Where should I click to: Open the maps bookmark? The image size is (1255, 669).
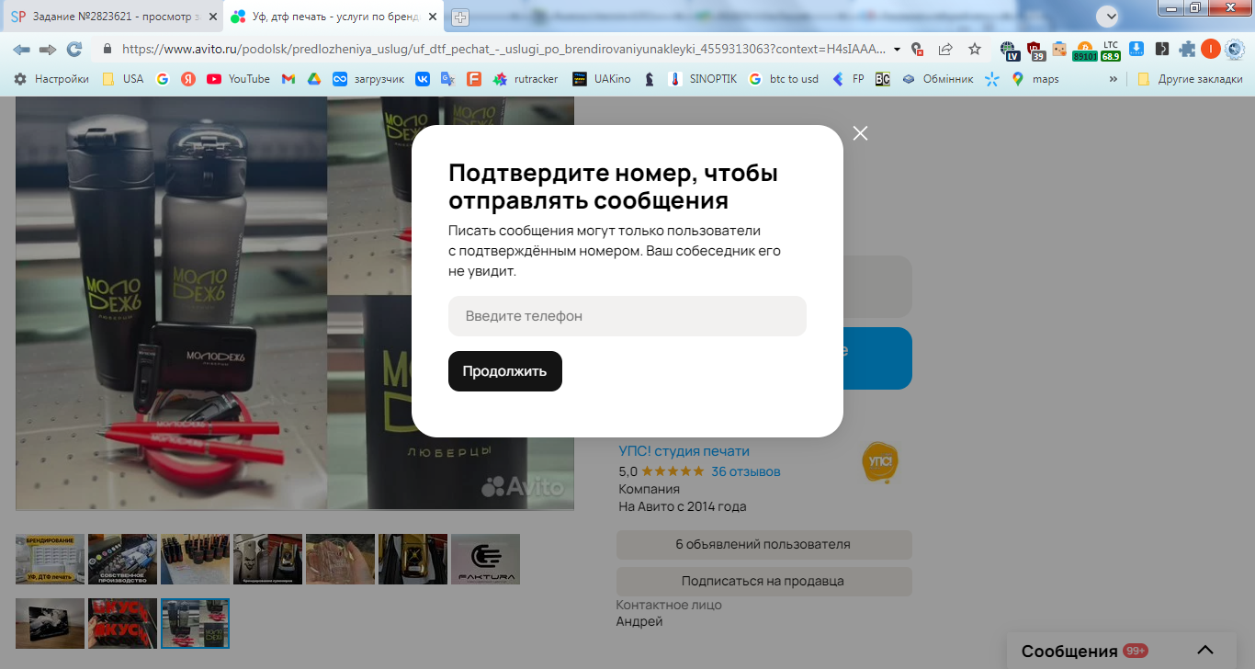pyautogui.click(x=1035, y=79)
